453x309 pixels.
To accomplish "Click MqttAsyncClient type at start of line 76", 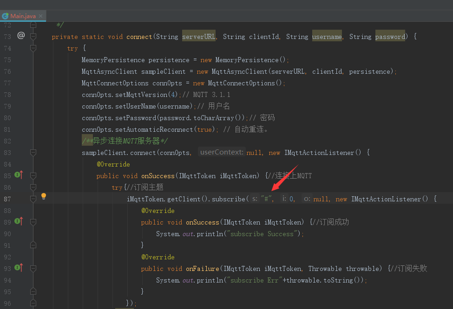I will pyautogui.click(x=109, y=71).
